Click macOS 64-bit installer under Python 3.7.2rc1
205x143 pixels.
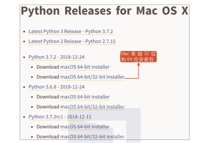click(85, 127)
